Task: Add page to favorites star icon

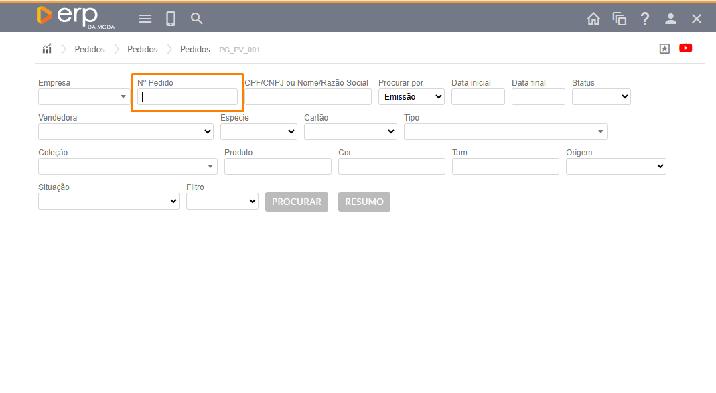Action: [664, 48]
